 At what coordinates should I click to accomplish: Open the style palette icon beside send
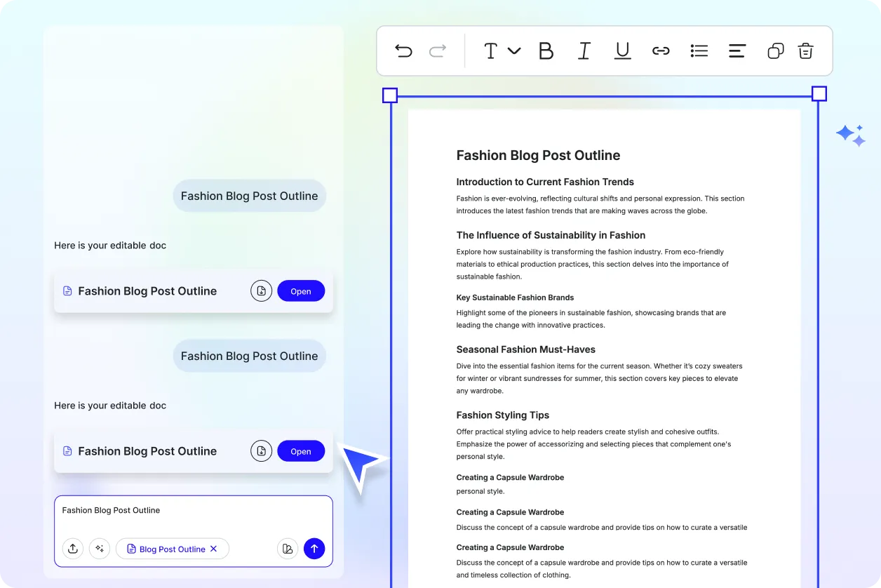pyautogui.click(x=287, y=549)
